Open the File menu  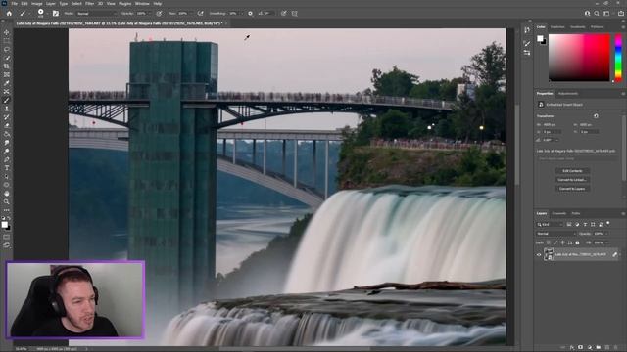[x=15, y=4]
